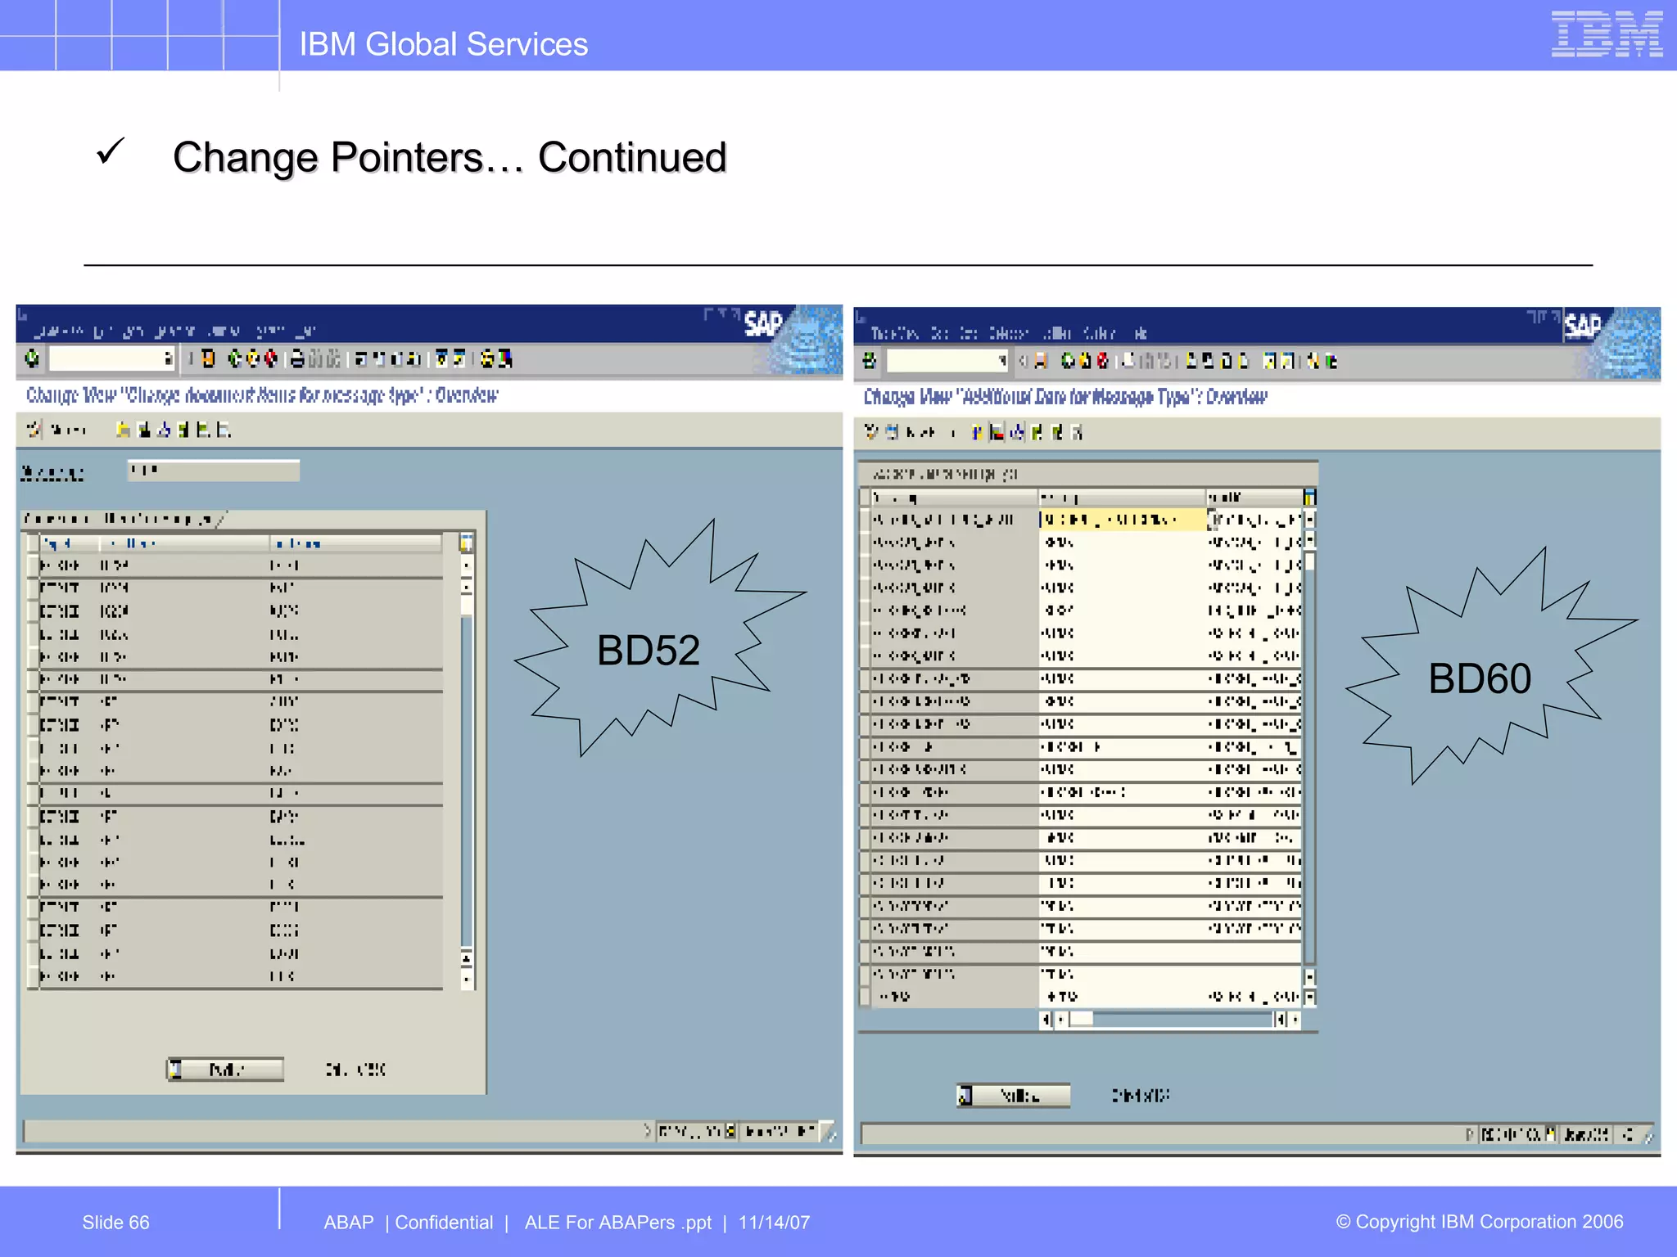Click Select All icon in BD52 application toolbar
This screenshot has width=1677, height=1257.
(x=183, y=430)
